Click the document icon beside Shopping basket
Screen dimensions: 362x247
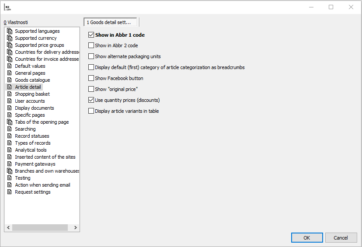(10, 94)
